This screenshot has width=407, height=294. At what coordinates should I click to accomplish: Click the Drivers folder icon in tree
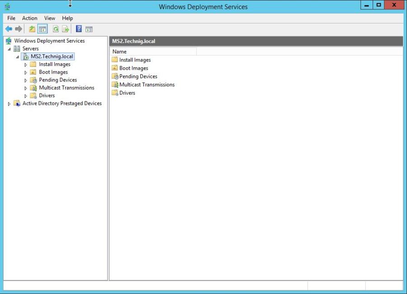point(33,95)
